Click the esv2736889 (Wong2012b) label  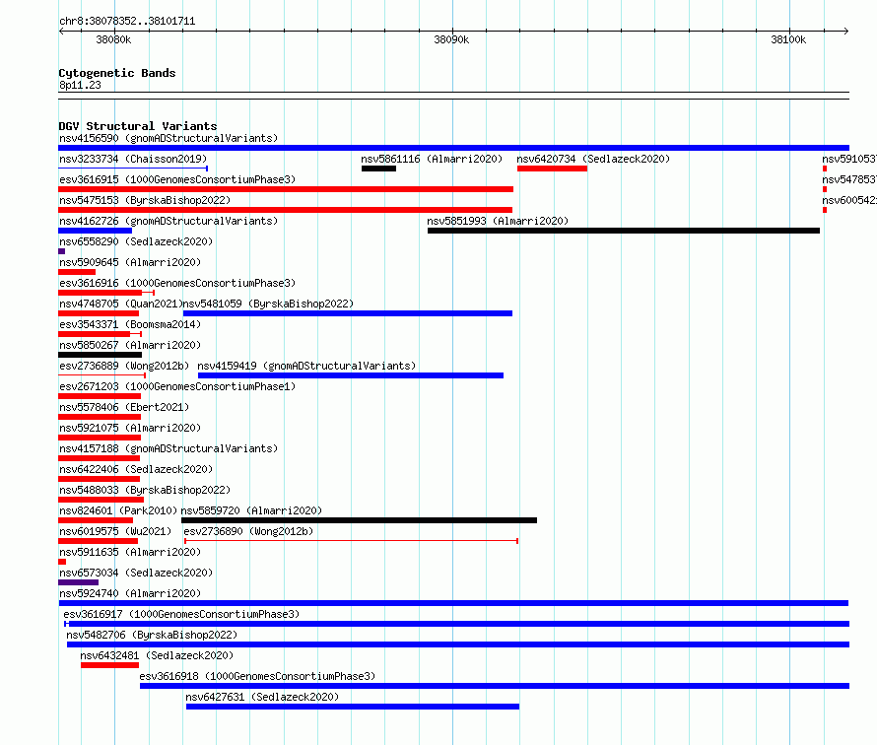[124, 366]
